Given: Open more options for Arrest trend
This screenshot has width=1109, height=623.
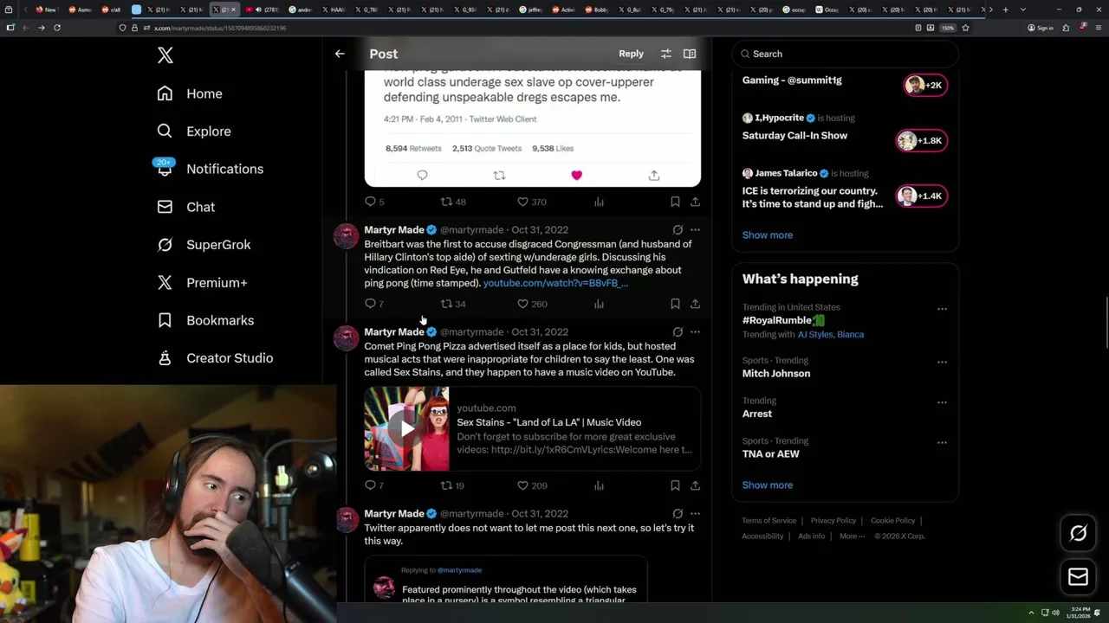Looking at the screenshot, I should (942, 401).
